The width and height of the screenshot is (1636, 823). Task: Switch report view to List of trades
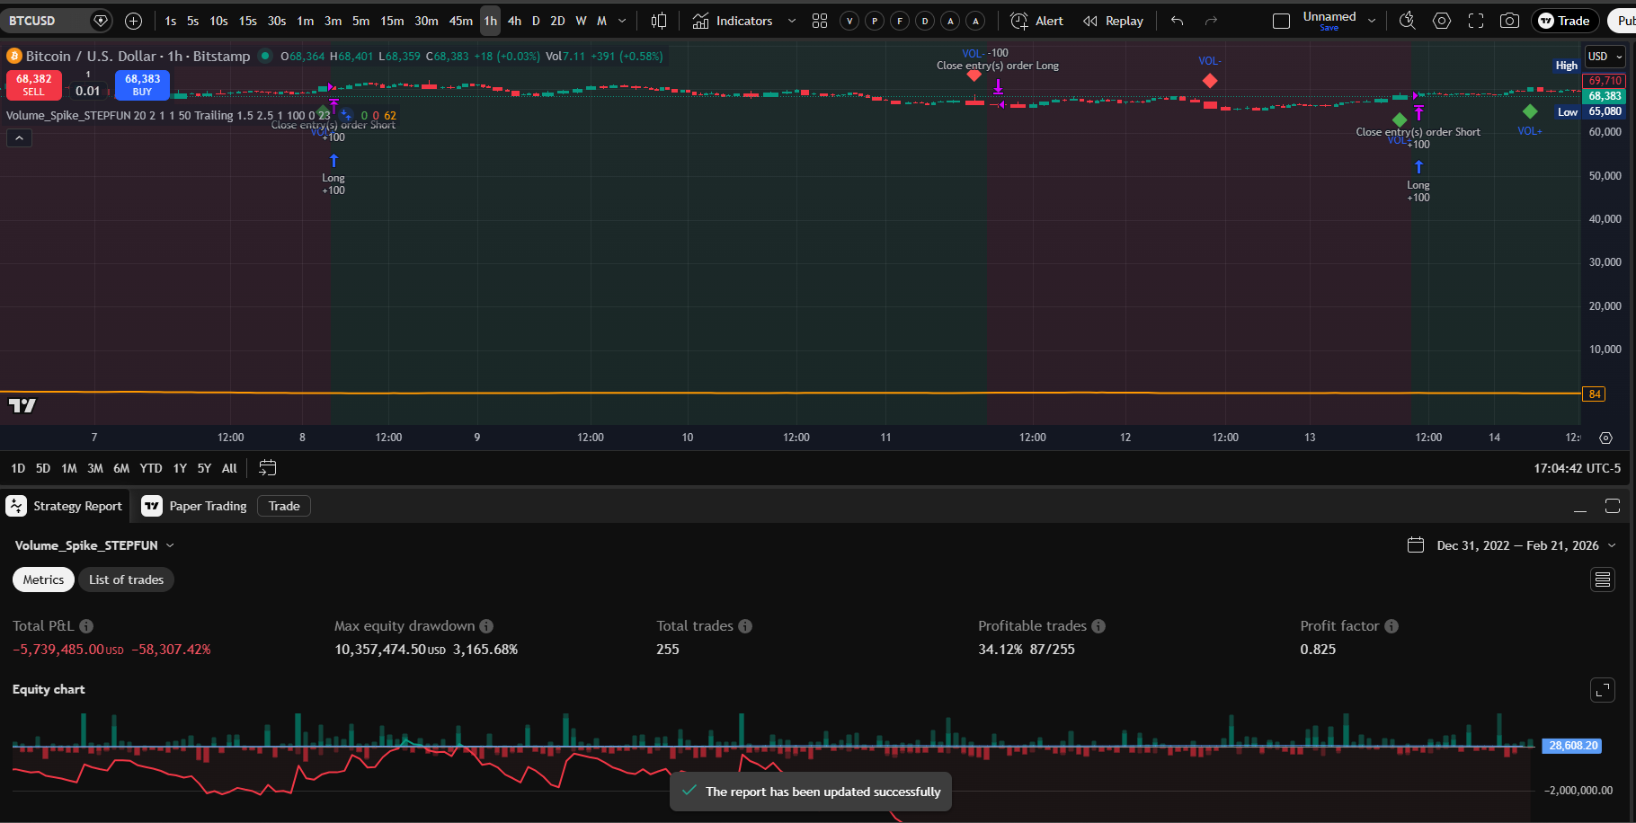126,580
